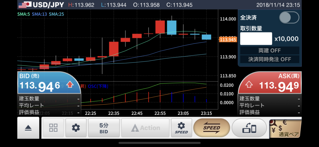
Task: Open the 通貨ペア currency pair selector
Action: pos(285,128)
